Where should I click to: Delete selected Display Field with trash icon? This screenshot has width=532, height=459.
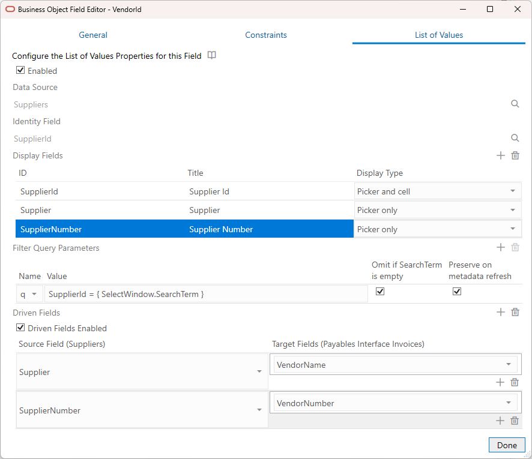pos(515,155)
